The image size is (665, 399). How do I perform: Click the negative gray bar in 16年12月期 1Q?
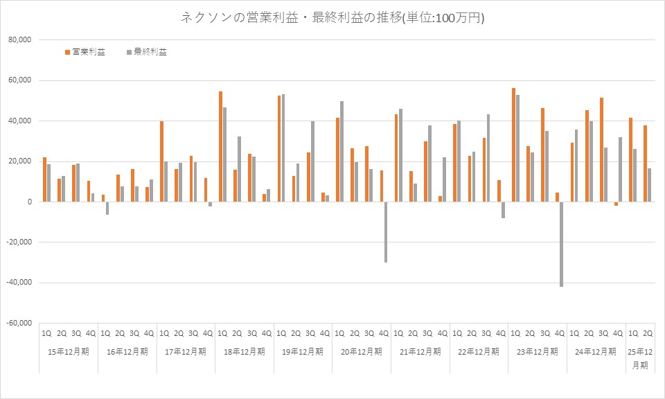coord(107,208)
